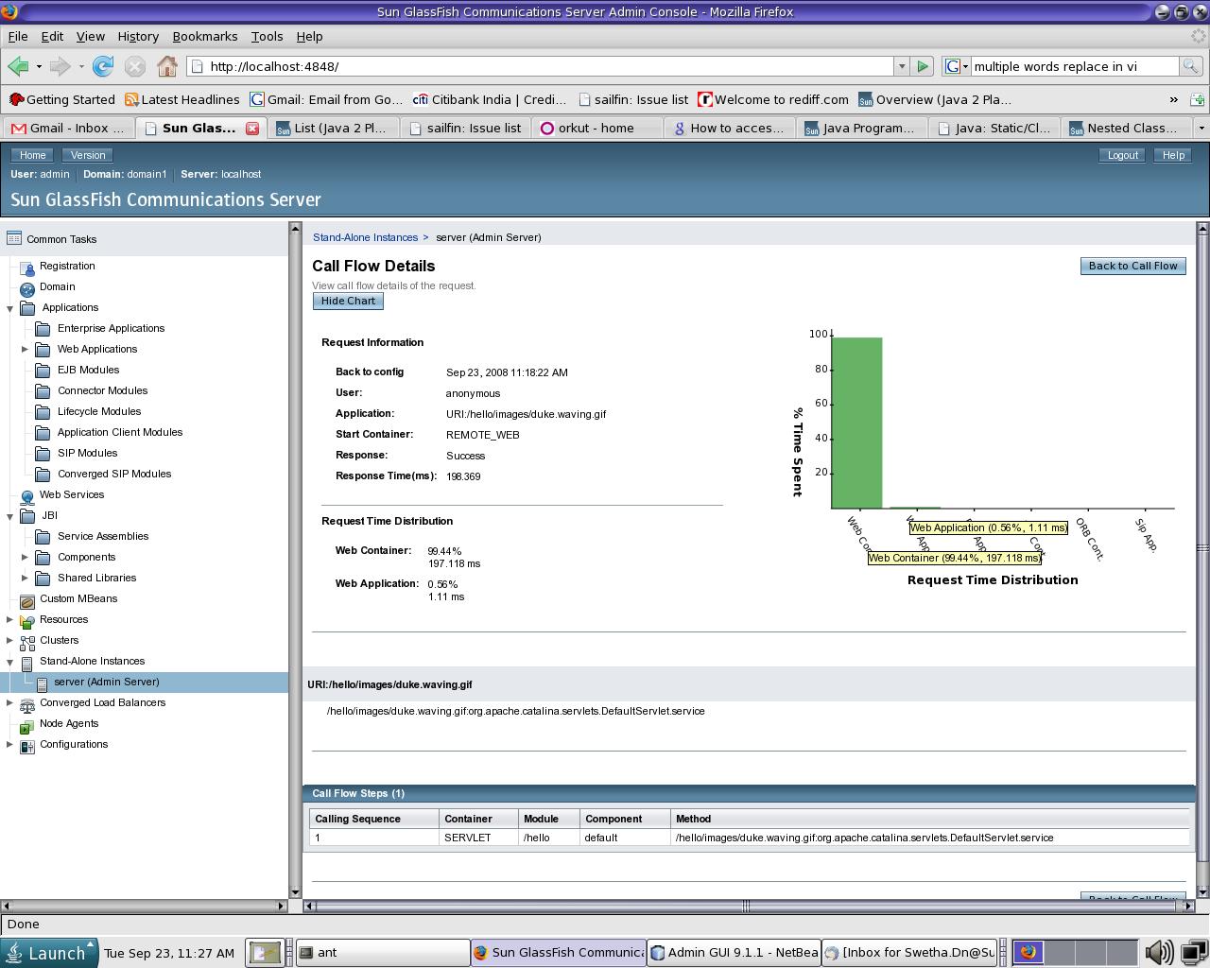
Task: Open the URL history dropdown arrow
Action: click(901, 66)
